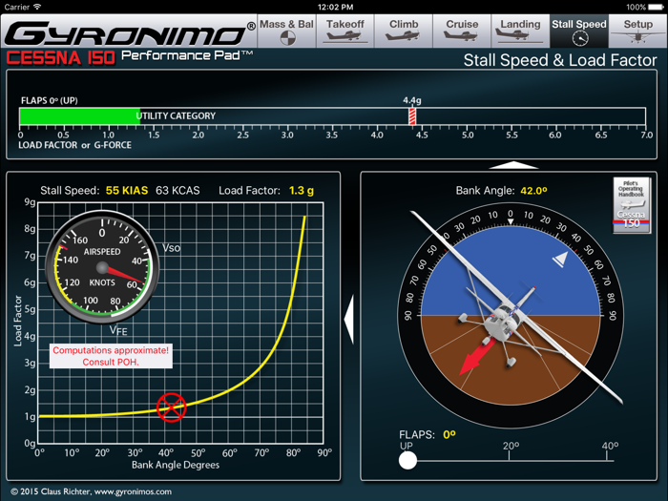Viewport: 668px width, 501px height.
Task: Open the Setup tab
Action: coord(637,31)
